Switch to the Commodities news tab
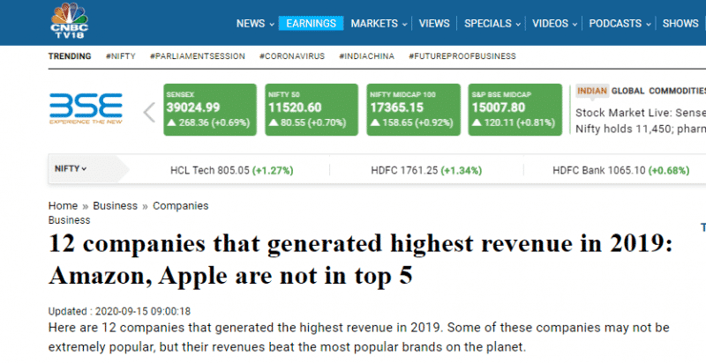 pos(677,91)
